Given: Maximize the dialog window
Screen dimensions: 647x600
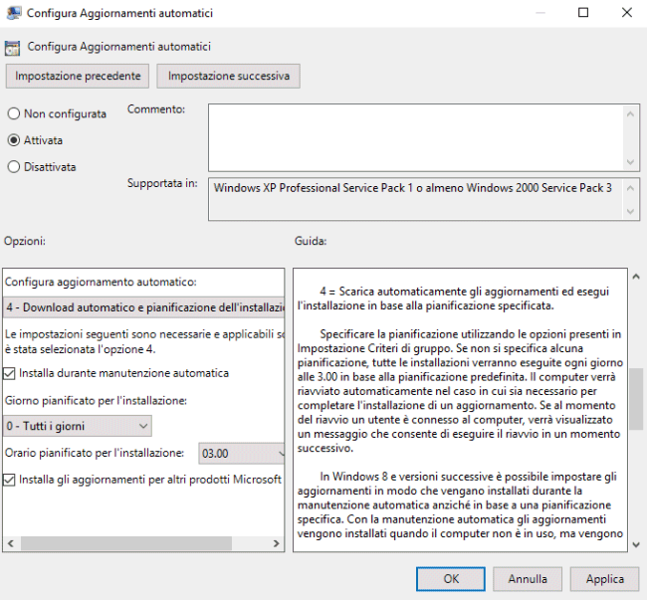Looking at the screenshot, I should coord(583,13).
